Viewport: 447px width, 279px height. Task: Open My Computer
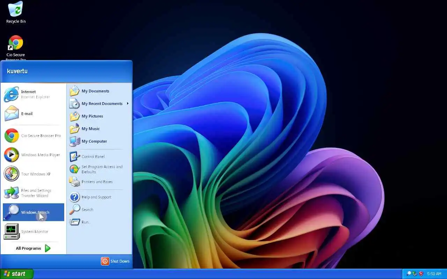(x=100, y=141)
